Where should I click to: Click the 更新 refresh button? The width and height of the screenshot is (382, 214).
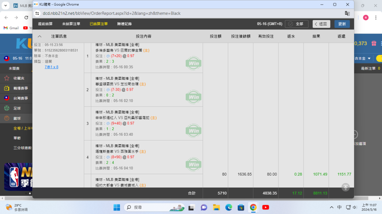pos(342,24)
